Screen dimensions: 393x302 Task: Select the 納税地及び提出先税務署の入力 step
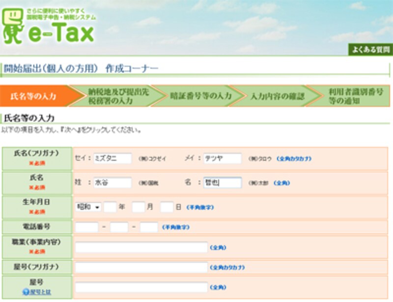[x=117, y=96]
